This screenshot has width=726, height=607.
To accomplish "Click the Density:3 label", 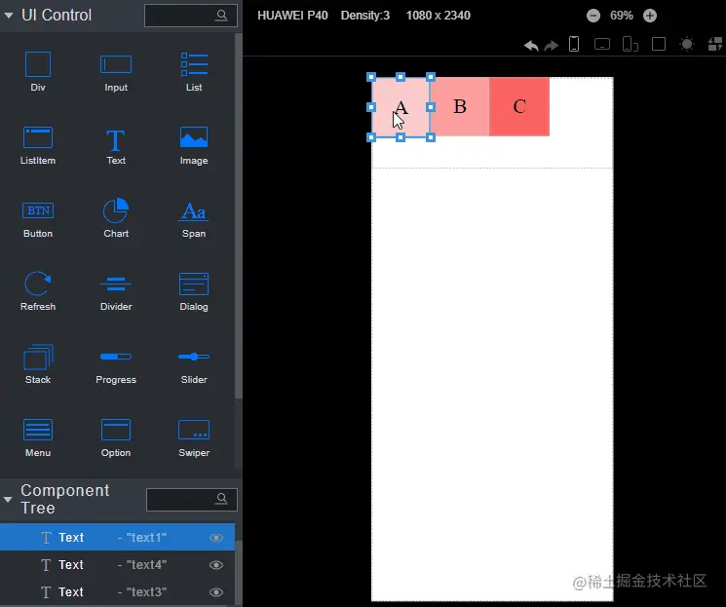I will point(365,16).
